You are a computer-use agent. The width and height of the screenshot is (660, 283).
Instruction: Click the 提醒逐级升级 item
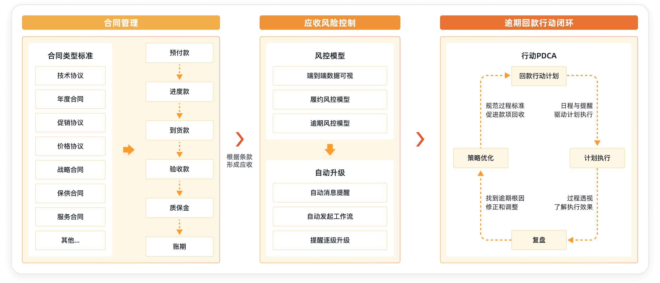330,240
